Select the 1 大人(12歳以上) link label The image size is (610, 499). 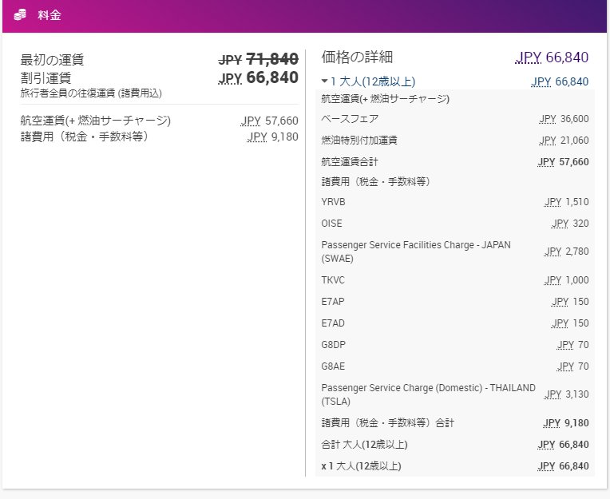click(x=373, y=81)
